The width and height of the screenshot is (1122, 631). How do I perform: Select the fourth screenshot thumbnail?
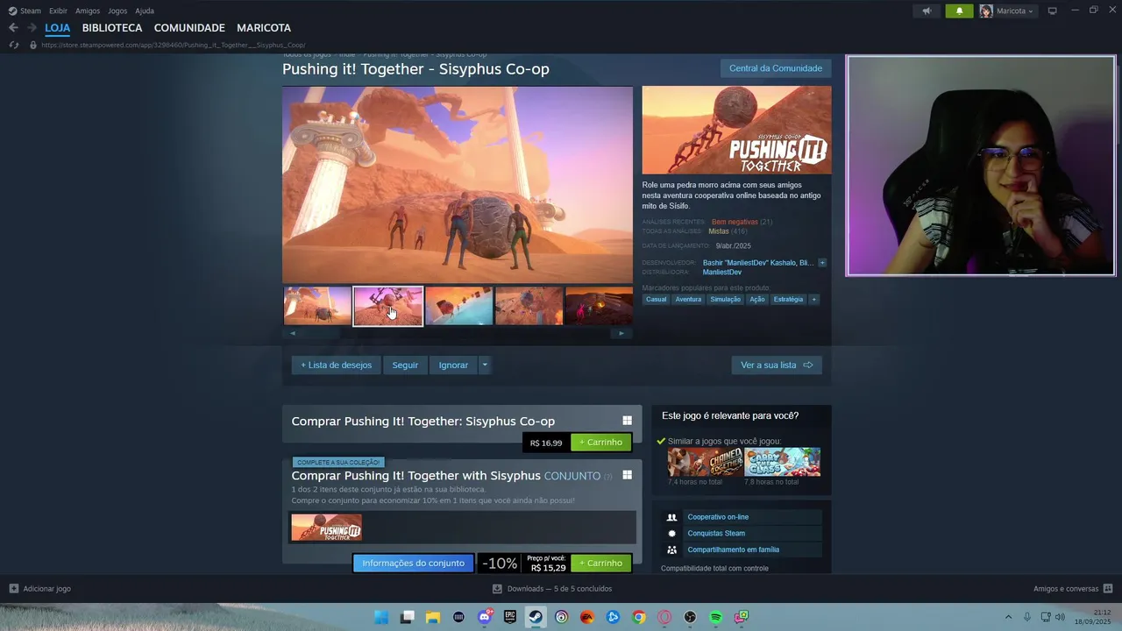529,306
